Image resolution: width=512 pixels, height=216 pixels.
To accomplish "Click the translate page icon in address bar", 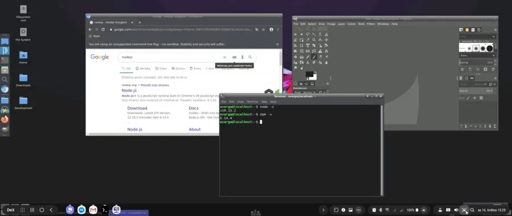I will pos(257,30).
